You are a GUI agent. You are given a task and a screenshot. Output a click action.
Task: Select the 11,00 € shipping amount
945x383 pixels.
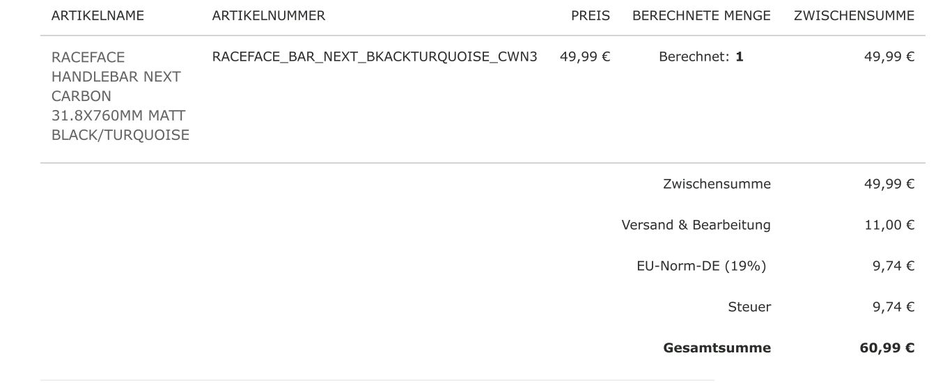[889, 225]
